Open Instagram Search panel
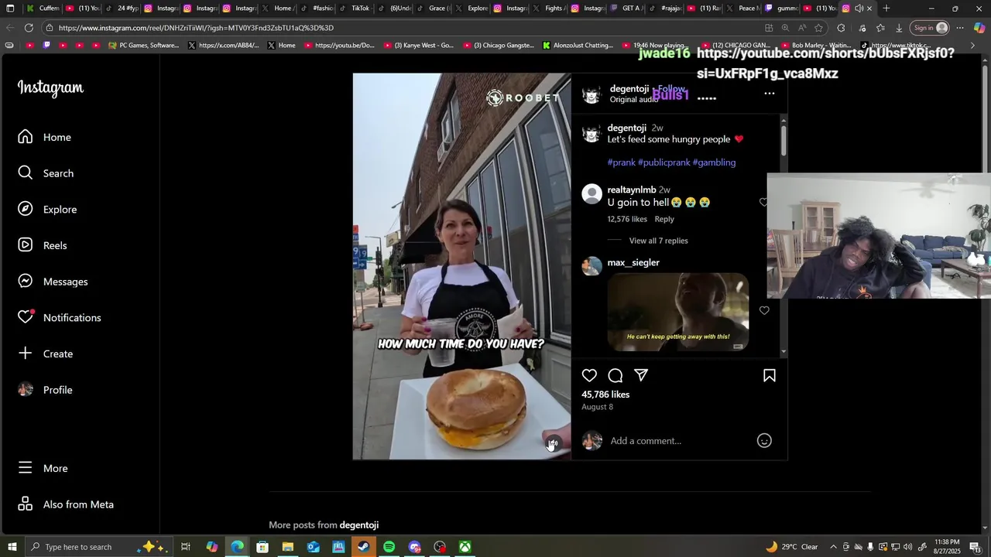991x557 pixels. coord(46,173)
